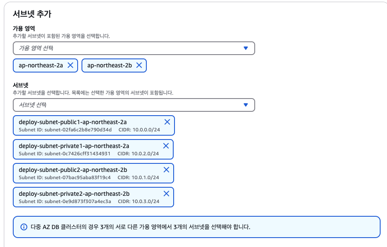This screenshot has height=247, width=387.
Task: Remove the ap-northeast-2a availability zone tag
Action: coord(70,65)
